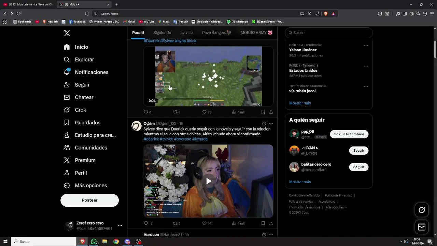Bookmark the Minecraft video post
437x246 pixels.
[263, 112]
